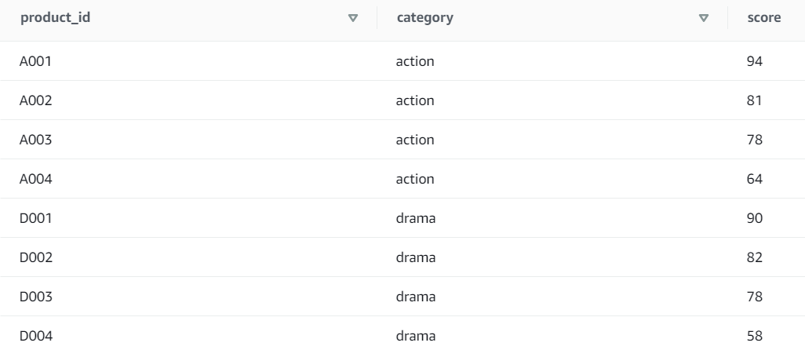
Task: Select the D004 product cell
Action: (x=35, y=336)
